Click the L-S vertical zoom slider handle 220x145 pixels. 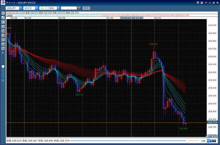(3, 66)
